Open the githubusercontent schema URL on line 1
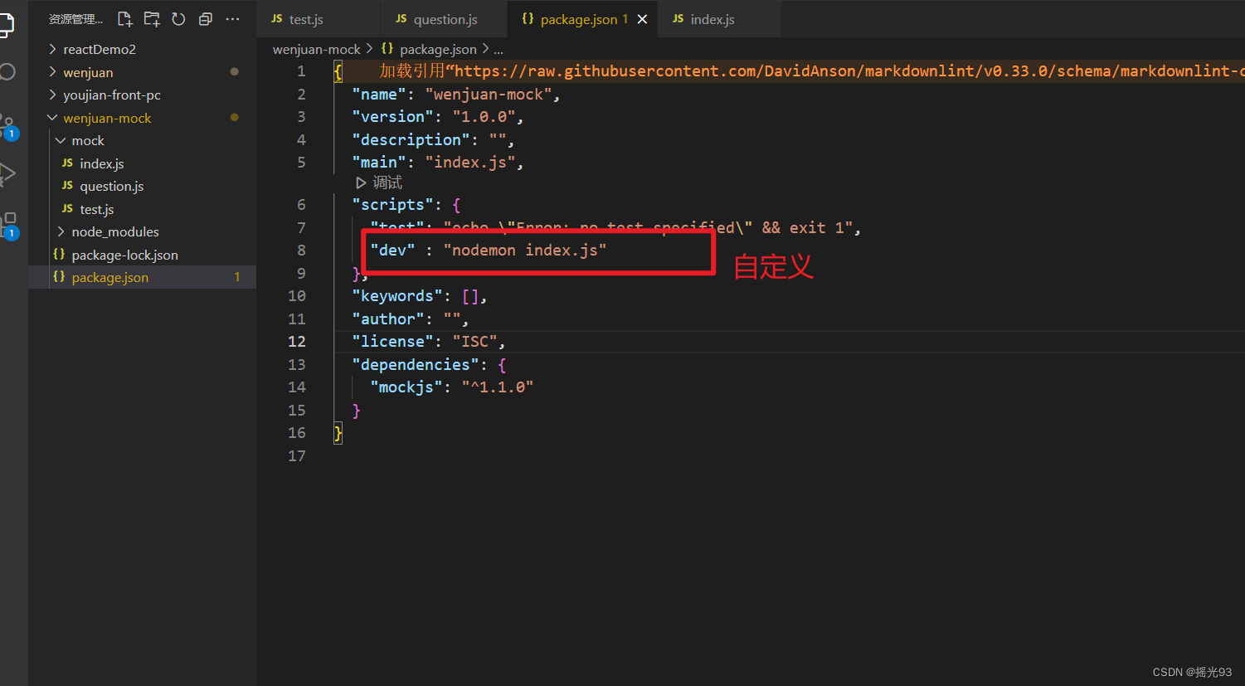Viewport: 1245px width, 686px height. coord(849,71)
